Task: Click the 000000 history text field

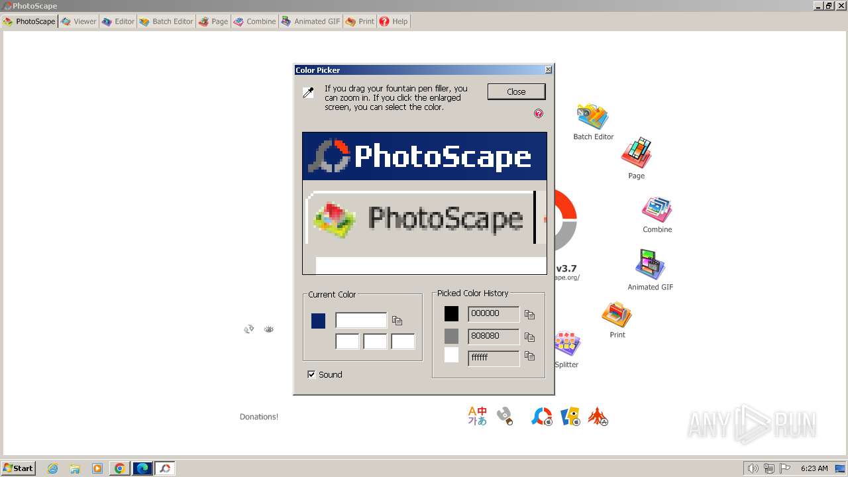Action: click(494, 313)
